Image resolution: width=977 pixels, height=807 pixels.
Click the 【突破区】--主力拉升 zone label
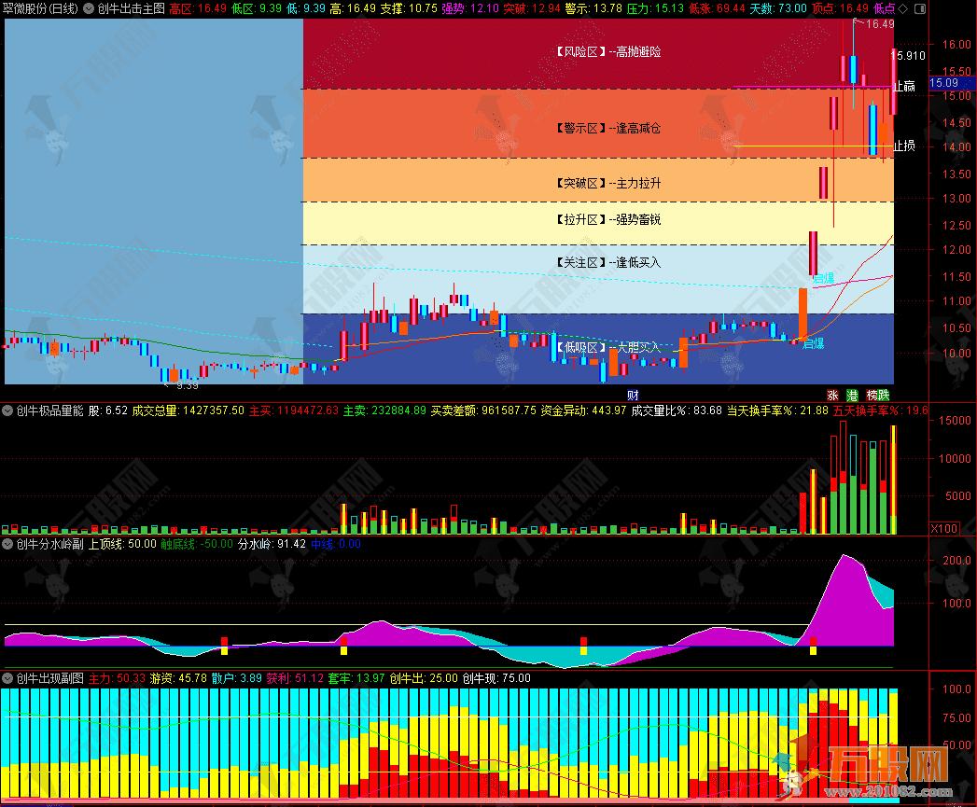point(607,183)
